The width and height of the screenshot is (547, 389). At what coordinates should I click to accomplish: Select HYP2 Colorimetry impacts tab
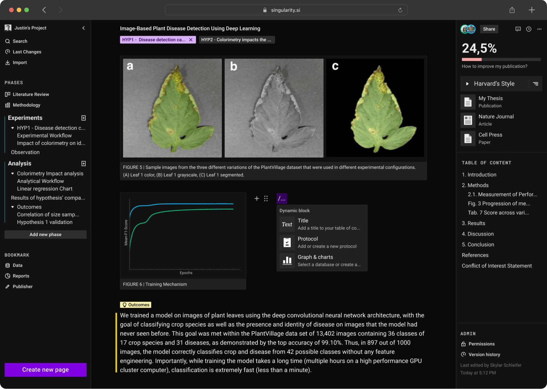[236, 40]
